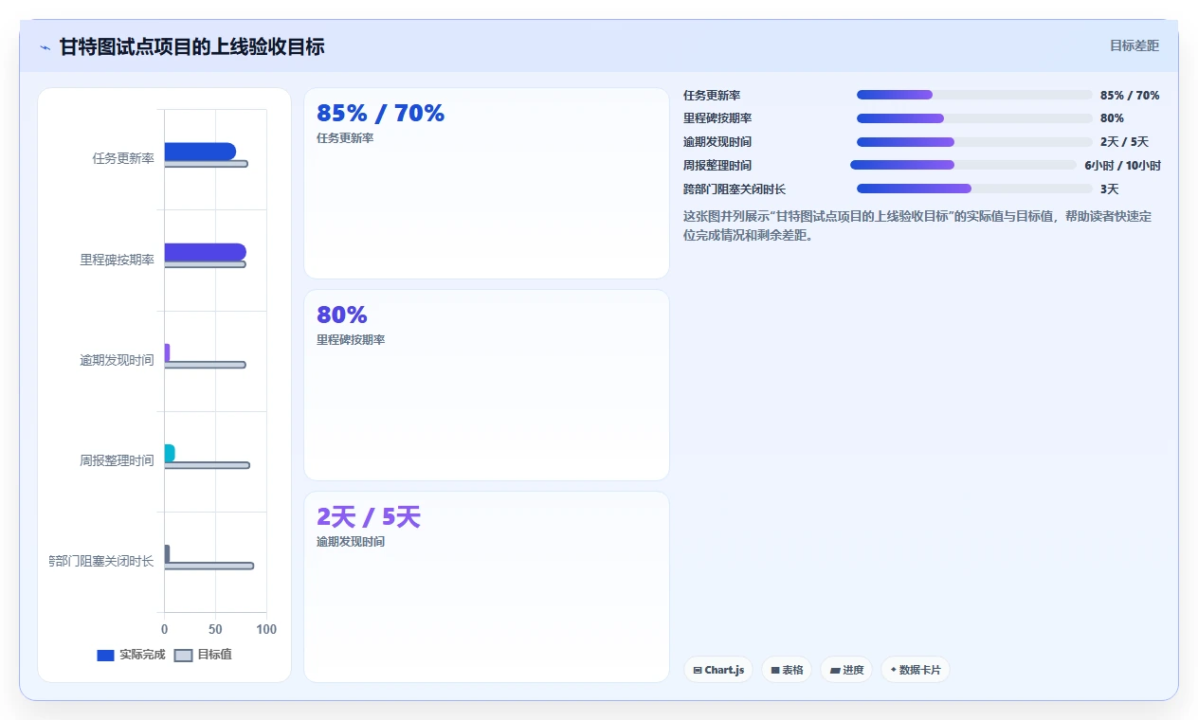Click the 跨部门阻塞关闭时长 progress bar
This screenshot has width=1198, height=720.
click(x=974, y=189)
